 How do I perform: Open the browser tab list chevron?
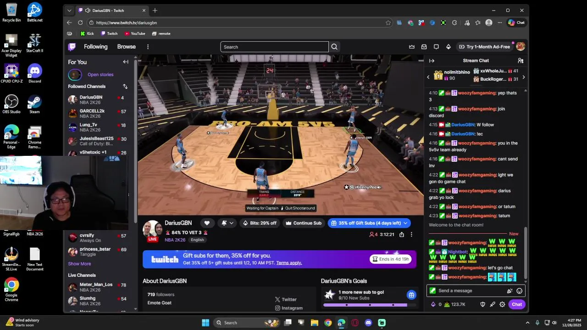pos(69,11)
